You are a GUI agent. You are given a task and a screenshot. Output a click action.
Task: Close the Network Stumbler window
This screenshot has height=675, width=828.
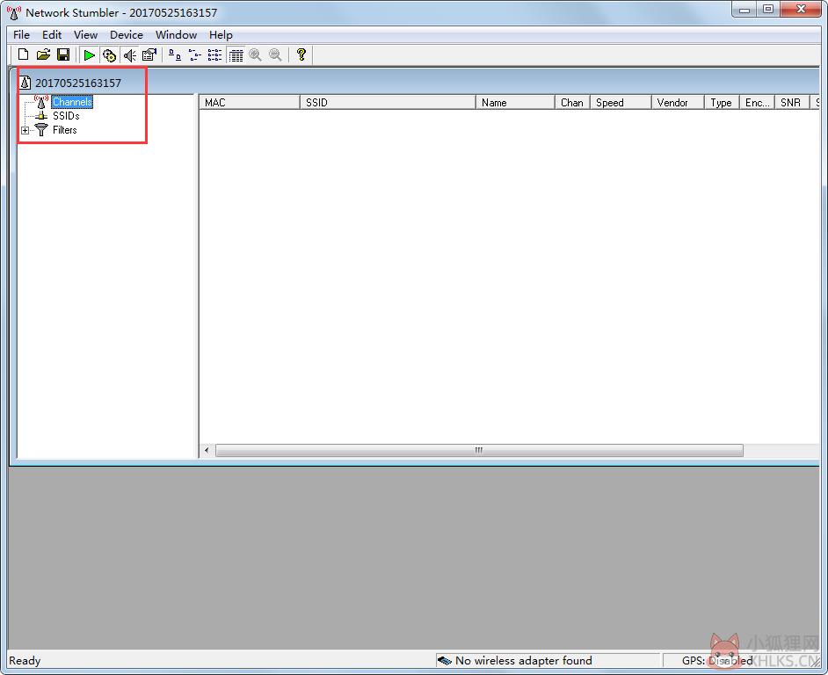pyautogui.click(x=801, y=10)
